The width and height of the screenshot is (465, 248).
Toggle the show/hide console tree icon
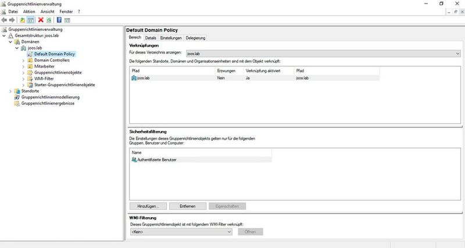(x=31, y=20)
